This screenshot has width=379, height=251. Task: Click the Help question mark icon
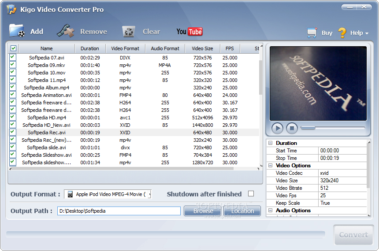tap(342, 33)
